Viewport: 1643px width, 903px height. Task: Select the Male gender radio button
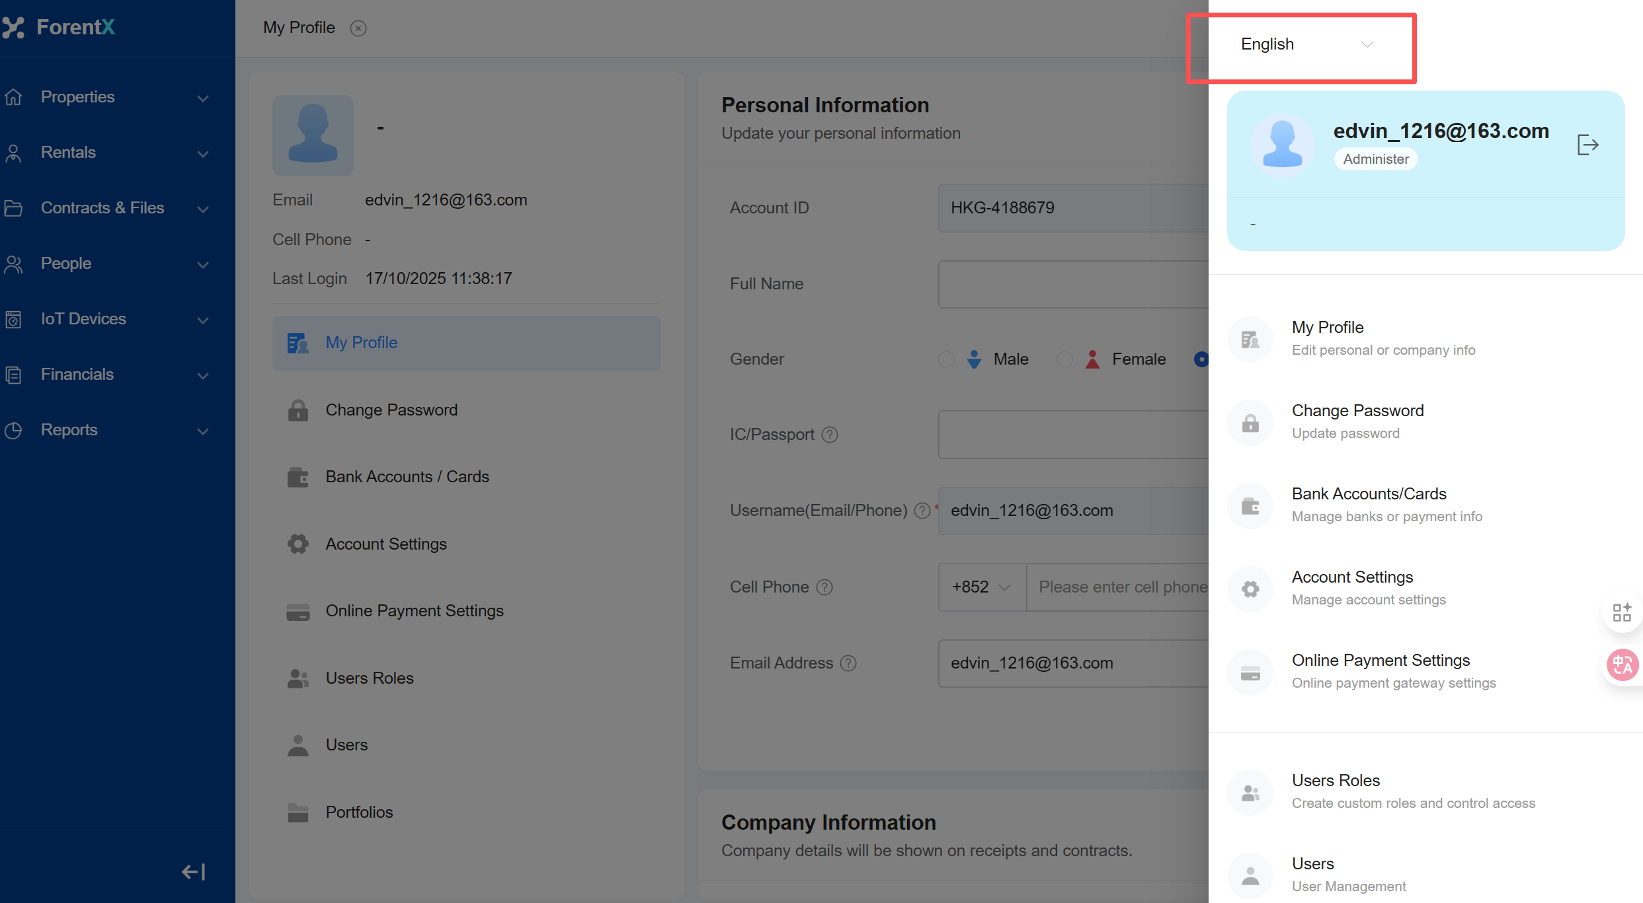(x=946, y=359)
